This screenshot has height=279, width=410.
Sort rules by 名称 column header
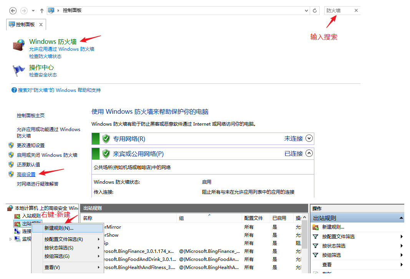tap(129, 218)
